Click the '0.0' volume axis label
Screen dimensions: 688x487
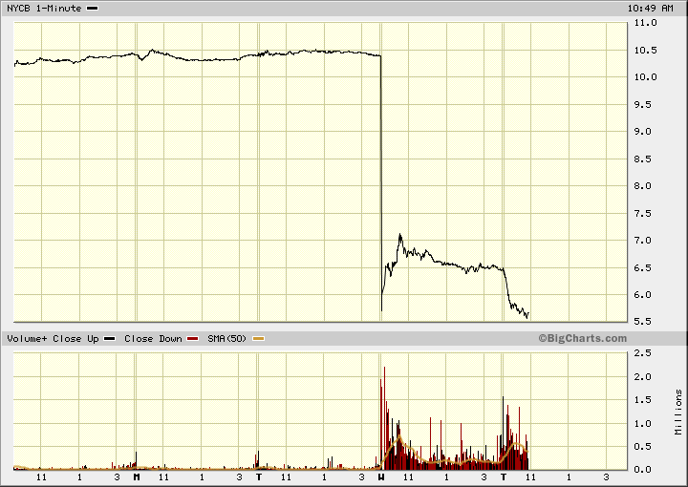(x=643, y=470)
